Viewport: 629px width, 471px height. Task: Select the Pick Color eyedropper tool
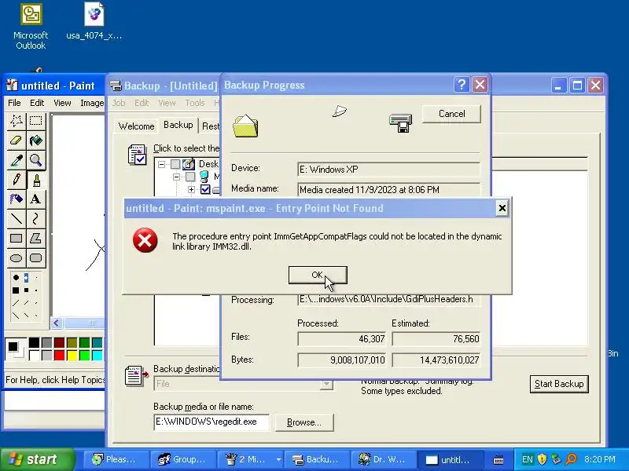pos(17,160)
